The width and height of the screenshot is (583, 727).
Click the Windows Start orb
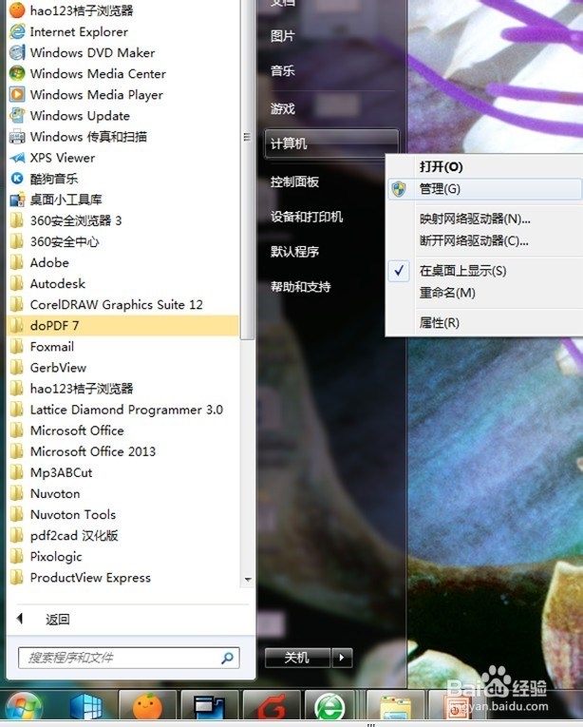pyautogui.click(x=23, y=708)
